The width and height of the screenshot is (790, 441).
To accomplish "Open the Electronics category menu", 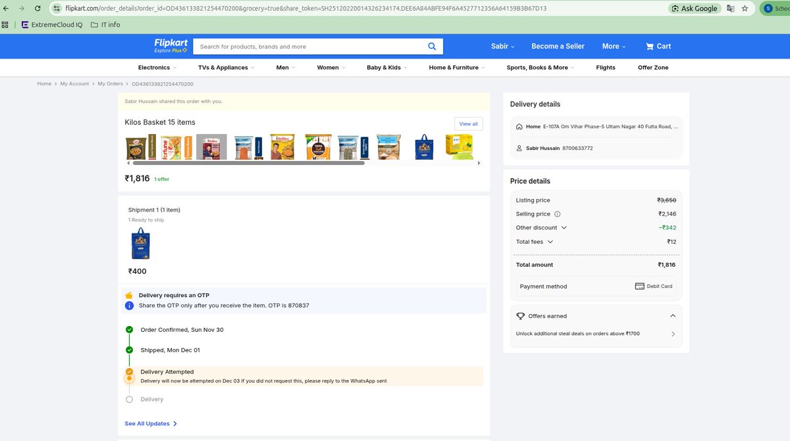I will 157,68.
